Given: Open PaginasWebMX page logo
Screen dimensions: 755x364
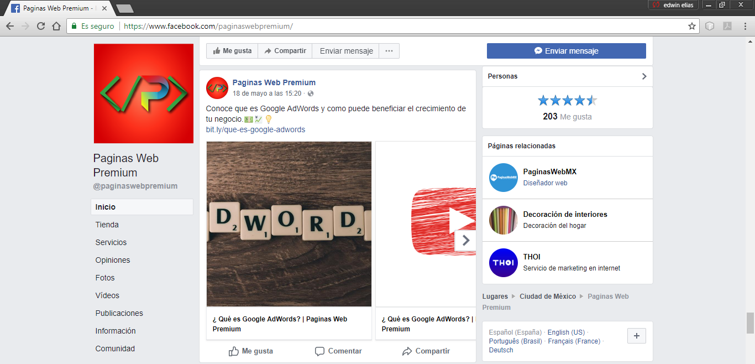Looking at the screenshot, I should 504,178.
